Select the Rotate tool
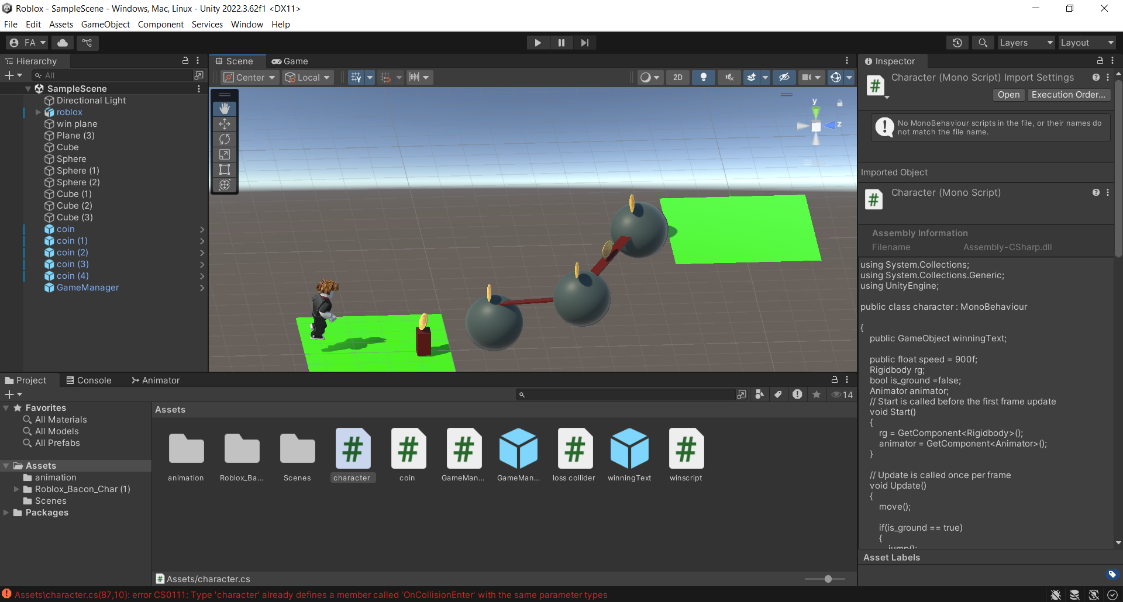 (224, 139)
